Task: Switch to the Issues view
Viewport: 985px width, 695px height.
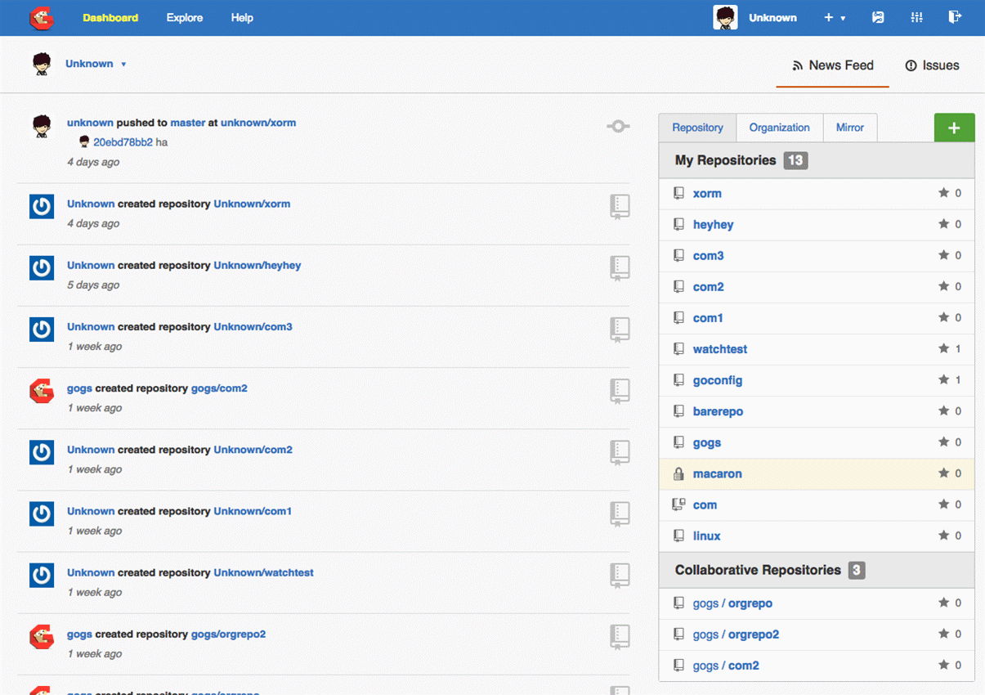Action: 932,65
